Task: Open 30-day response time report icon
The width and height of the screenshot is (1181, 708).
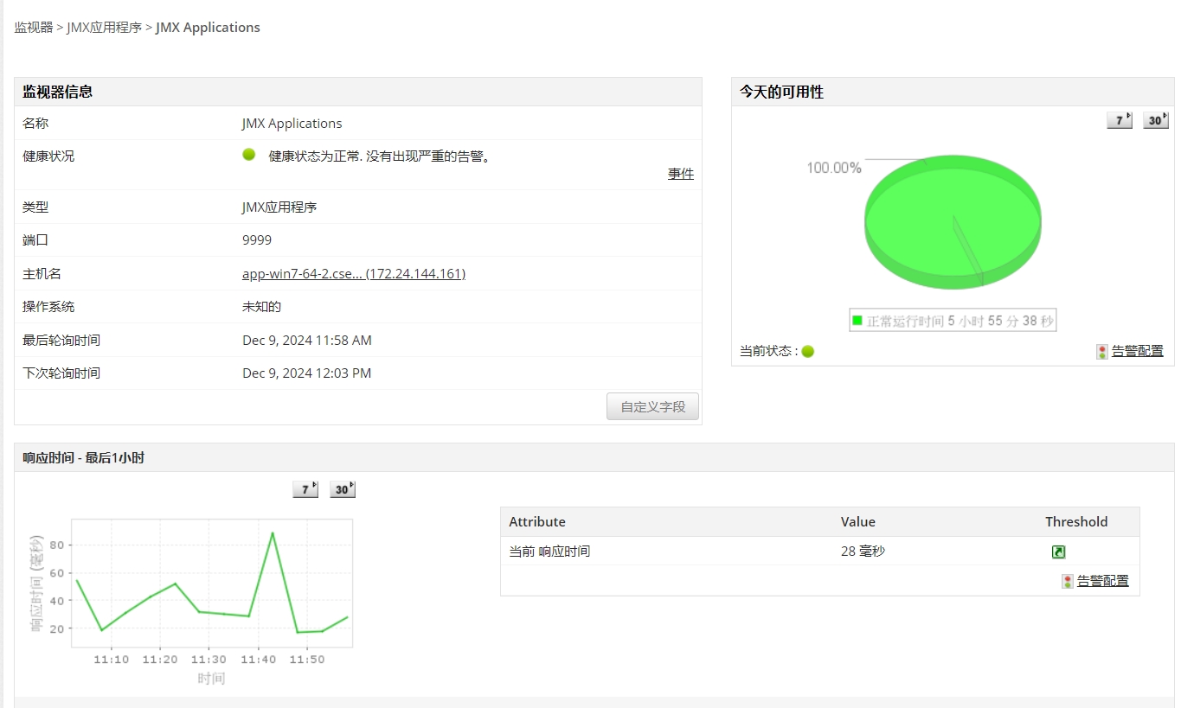Action: coord(343,489)
